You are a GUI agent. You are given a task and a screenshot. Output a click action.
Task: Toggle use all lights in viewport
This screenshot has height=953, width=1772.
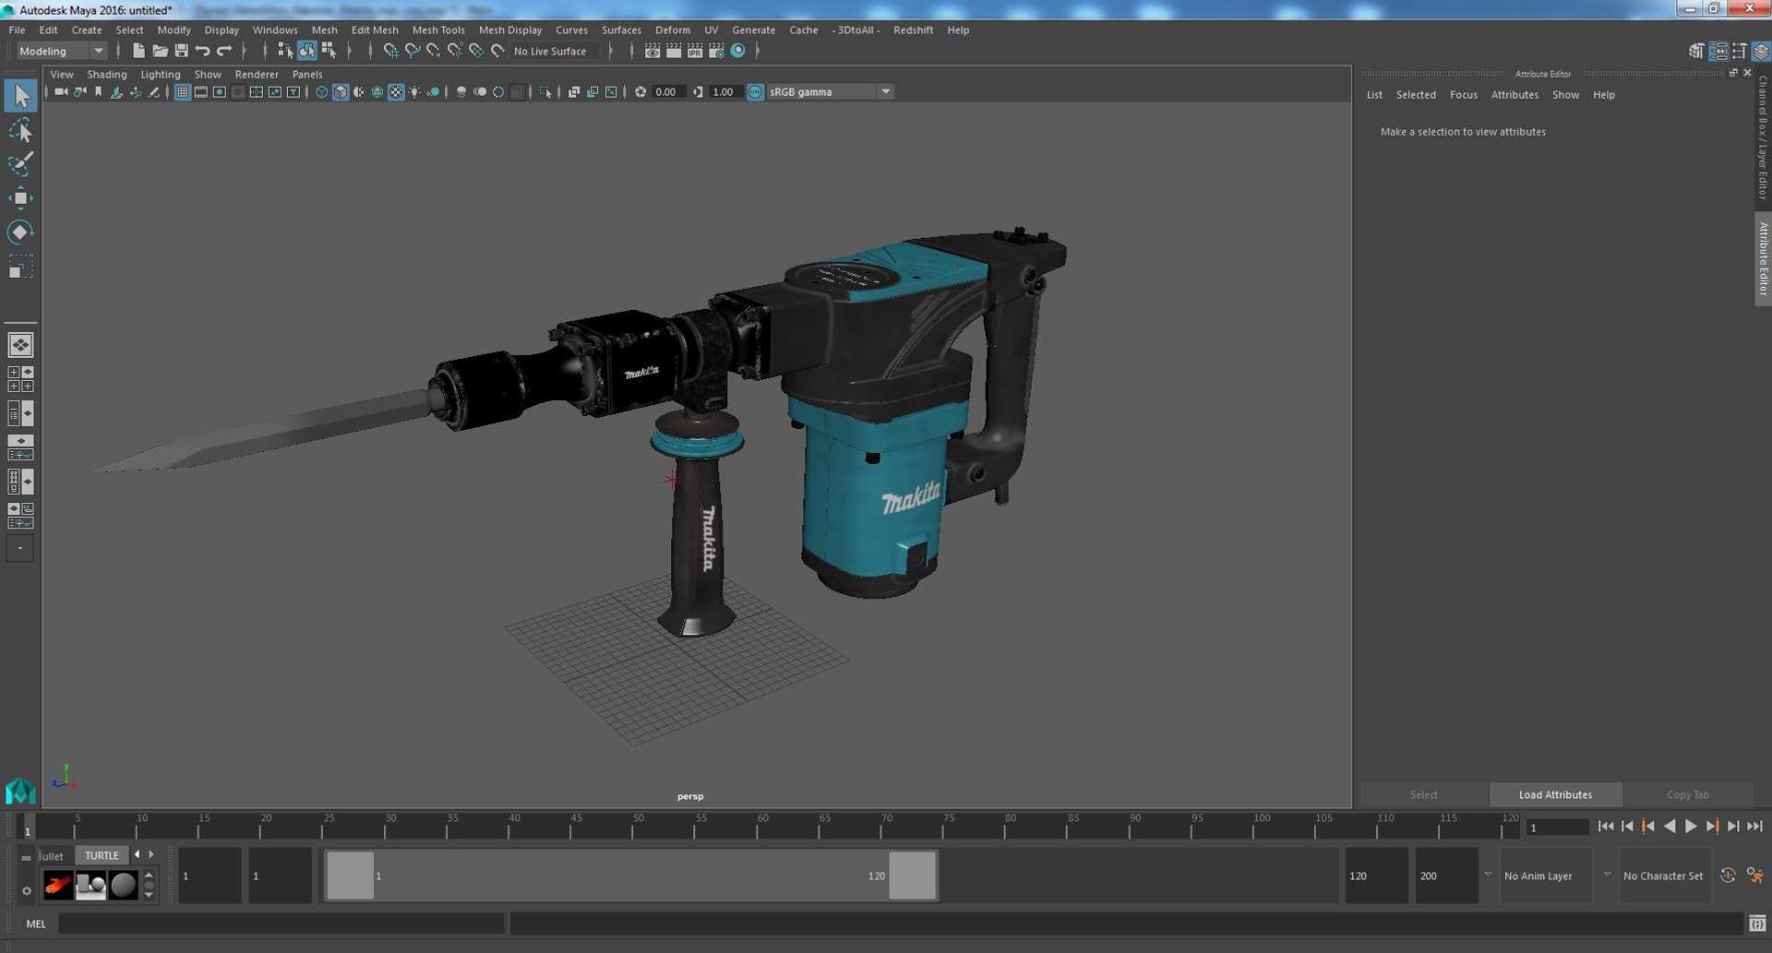(x=414, y=92)
